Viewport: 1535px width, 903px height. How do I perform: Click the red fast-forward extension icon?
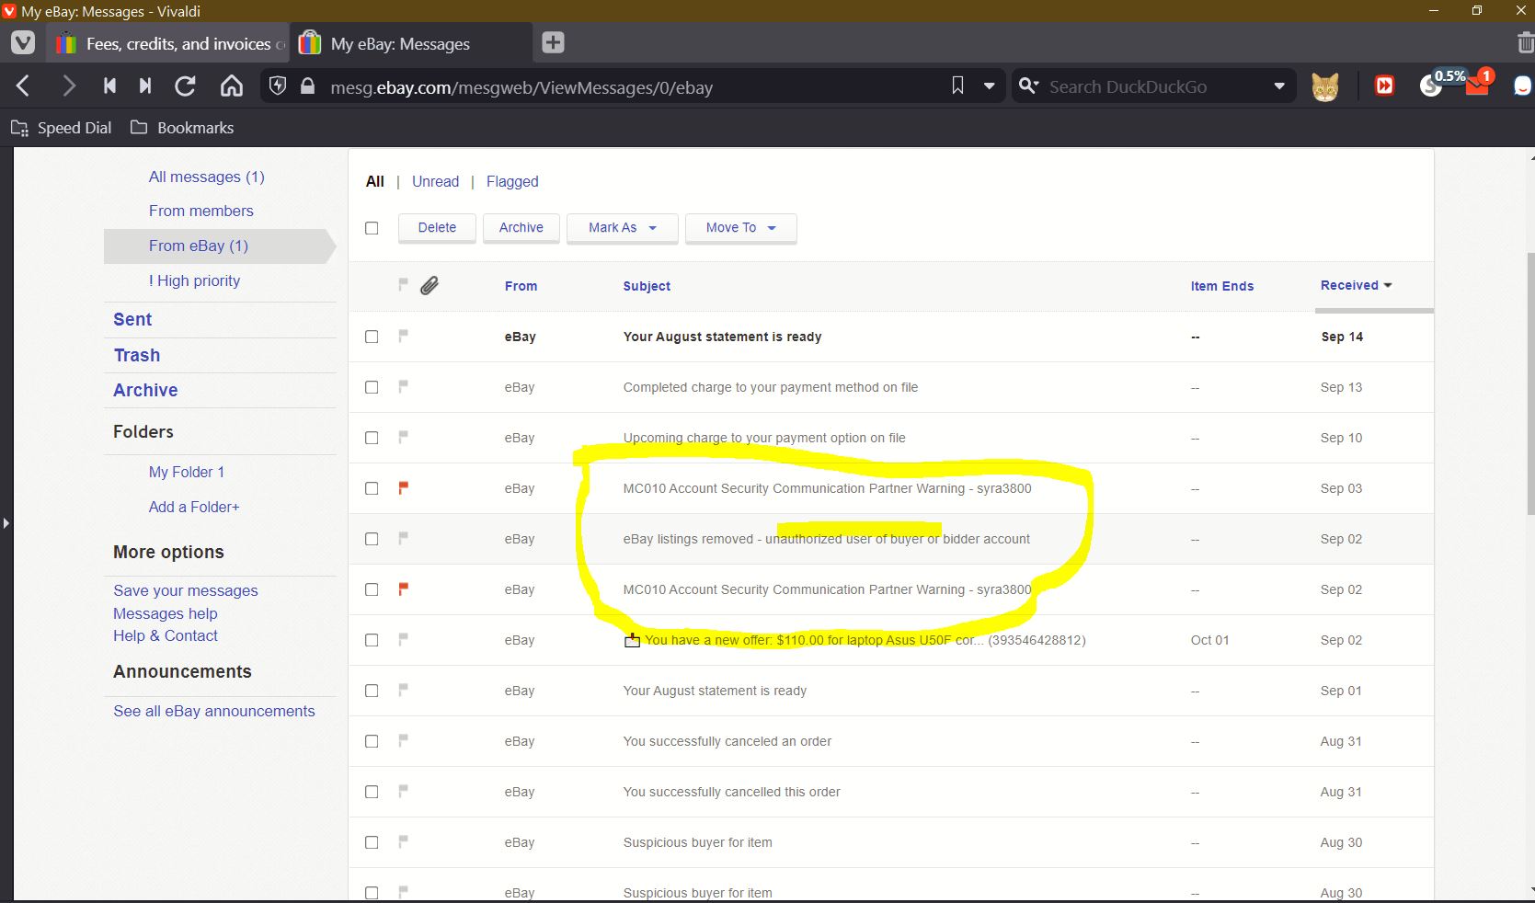coord(1384,86)
